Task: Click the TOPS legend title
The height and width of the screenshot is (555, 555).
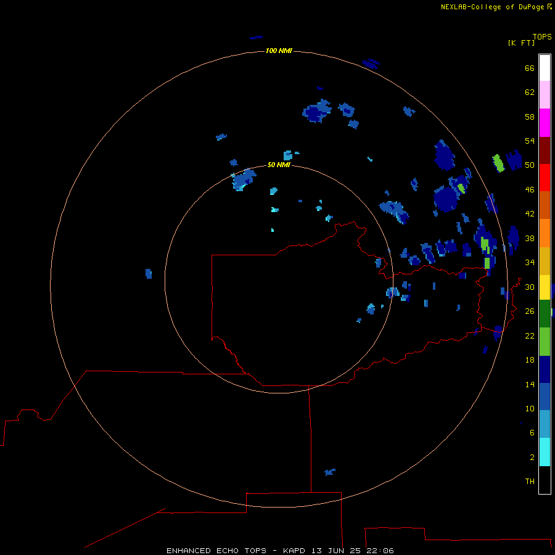Action: pos(542,37)
